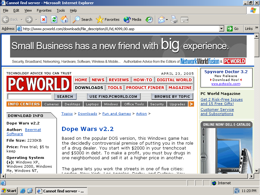Open the DIGITAL WORLD nav tab
The width and height of the screenshot is (260, 195).
(x=174, y=80)
